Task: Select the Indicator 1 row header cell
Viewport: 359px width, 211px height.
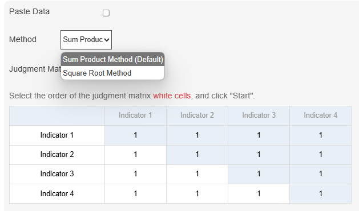Action: point(57,135)
